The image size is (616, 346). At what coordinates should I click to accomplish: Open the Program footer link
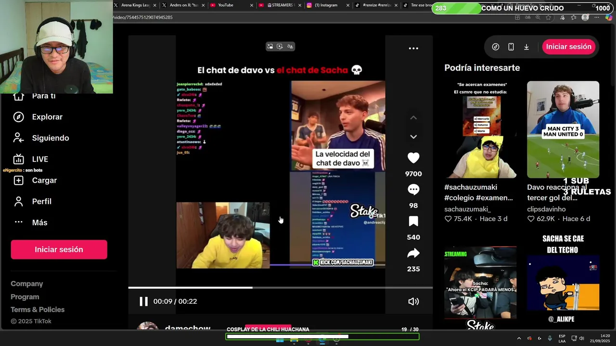(25, 297)
